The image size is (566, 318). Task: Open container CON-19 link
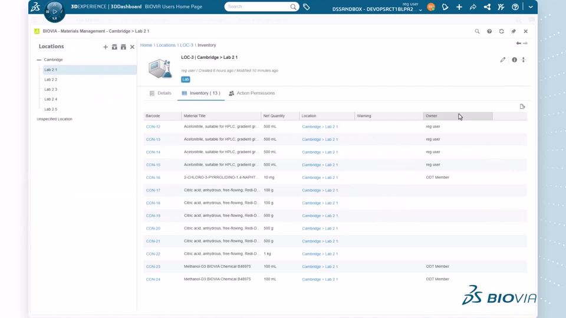click(x=153, y=216)
